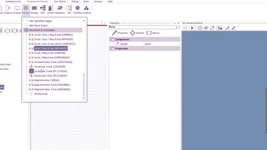Open the API component library
This screenshot has height=150, width=267.
(x=69, y=10)
